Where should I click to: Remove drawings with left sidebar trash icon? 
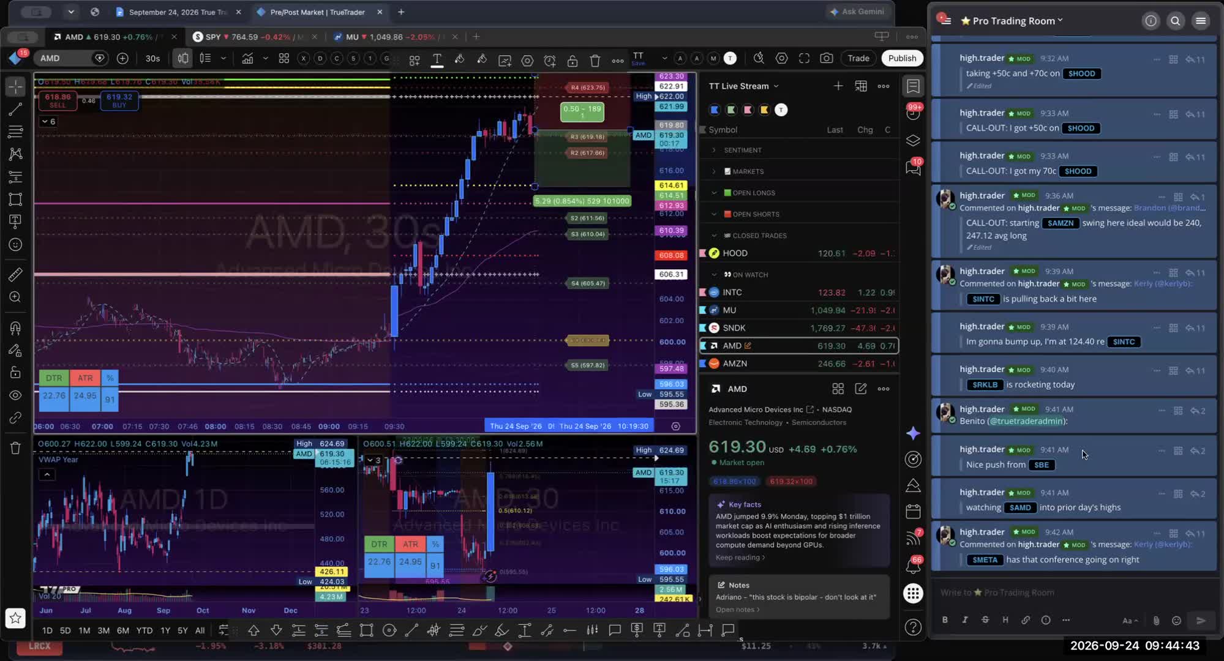click(x=15, y=448)
